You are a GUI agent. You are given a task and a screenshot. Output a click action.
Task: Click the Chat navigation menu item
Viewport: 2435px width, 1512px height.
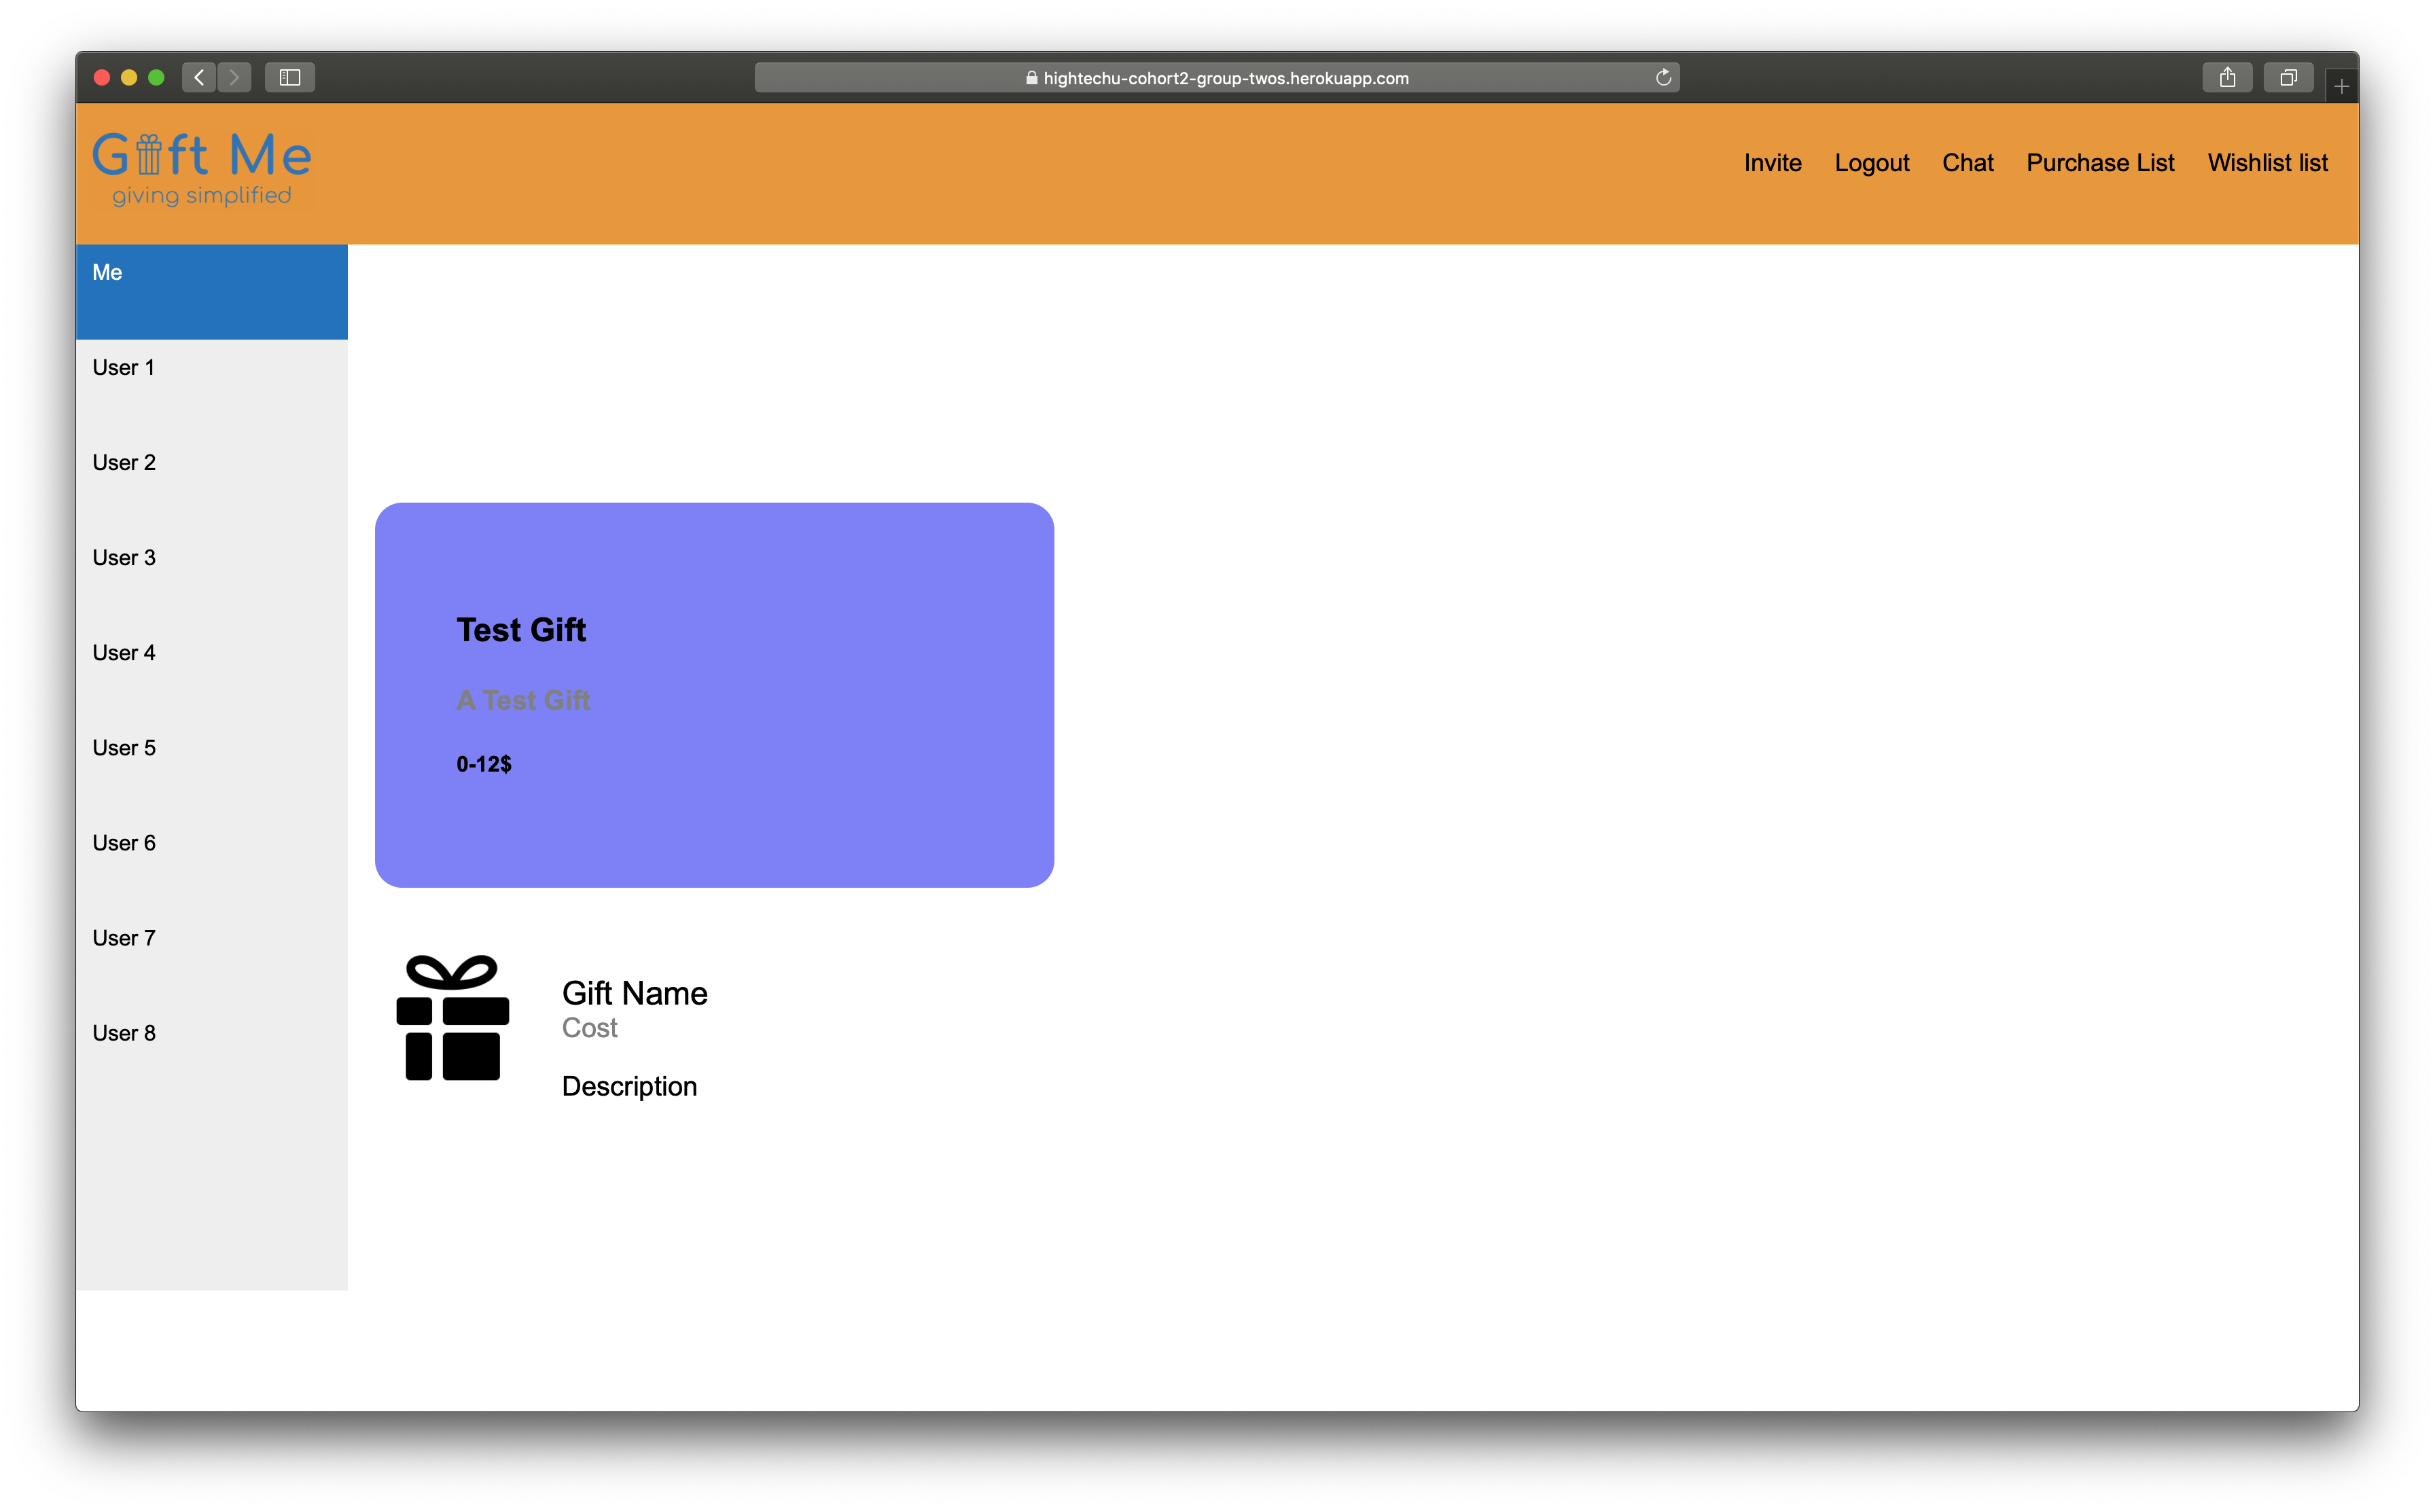point(1965,162)
